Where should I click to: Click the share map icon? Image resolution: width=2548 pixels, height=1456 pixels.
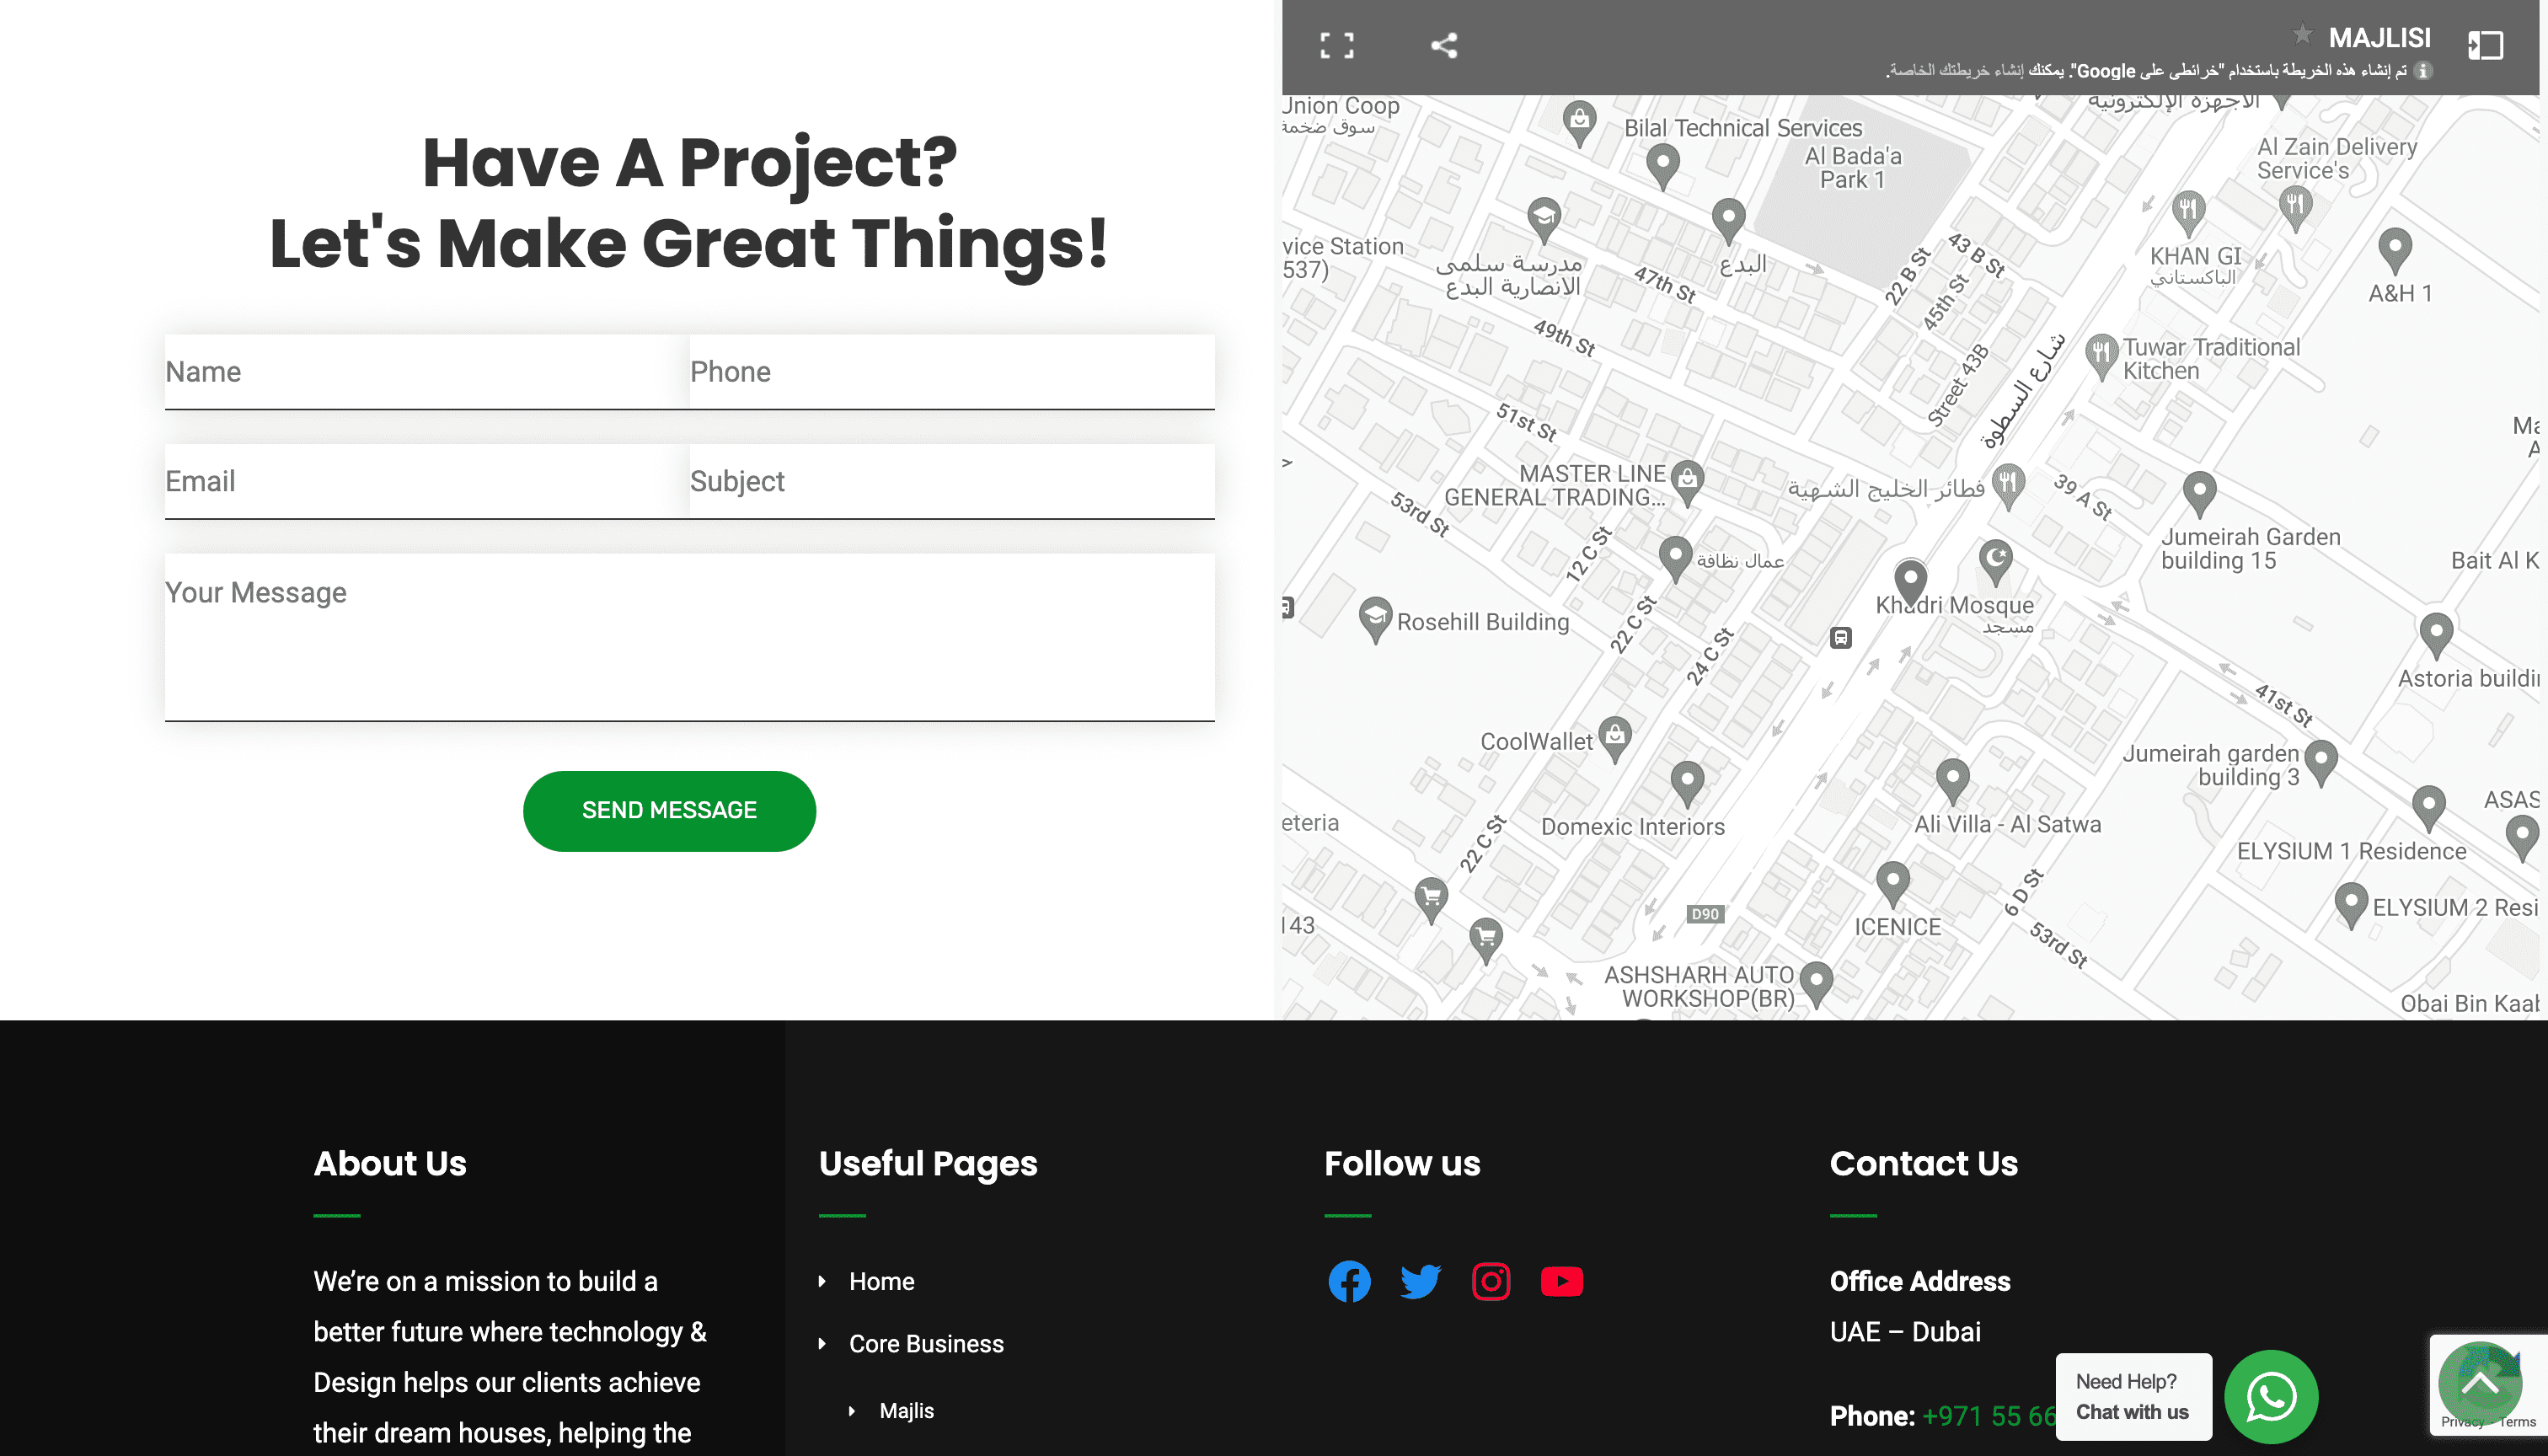coord(1443,45)
